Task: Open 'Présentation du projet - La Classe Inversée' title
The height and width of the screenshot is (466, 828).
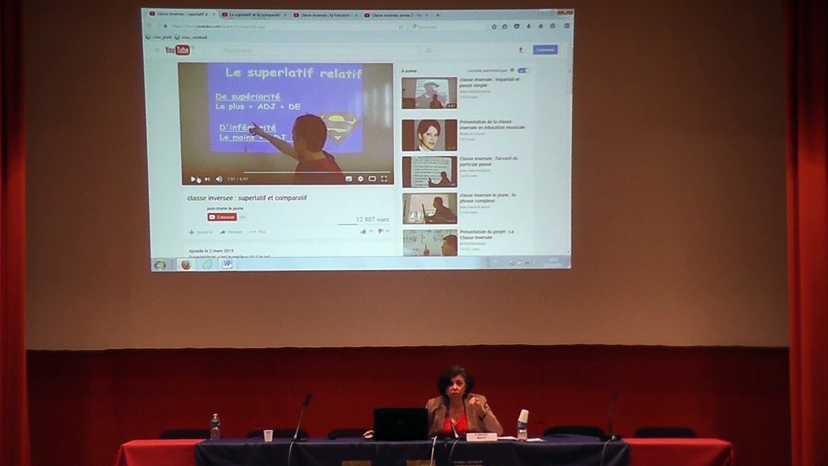Action: coord(486,234)
